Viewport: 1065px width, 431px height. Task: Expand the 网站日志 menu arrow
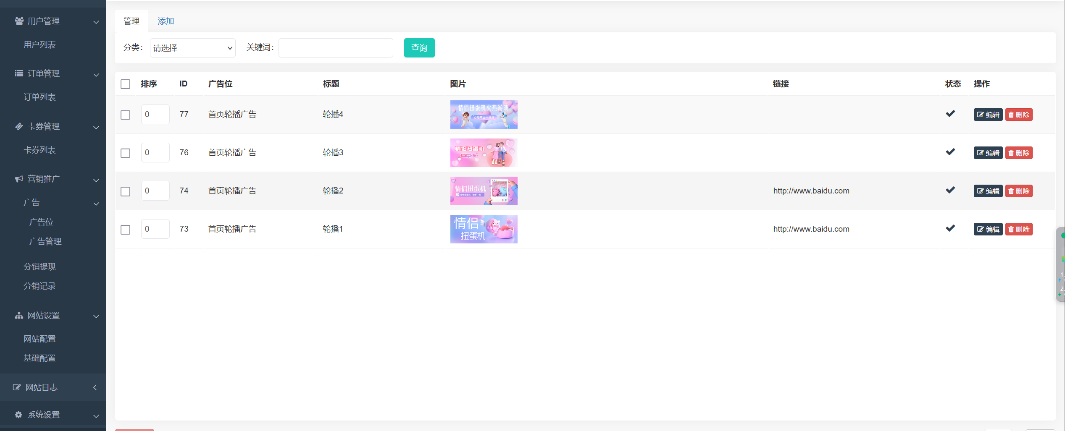click(95, 387)
